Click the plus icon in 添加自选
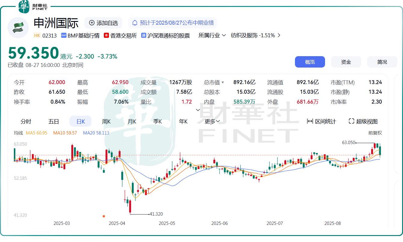The width and height of the screenshot is (403, 242). tap(92, 23)
